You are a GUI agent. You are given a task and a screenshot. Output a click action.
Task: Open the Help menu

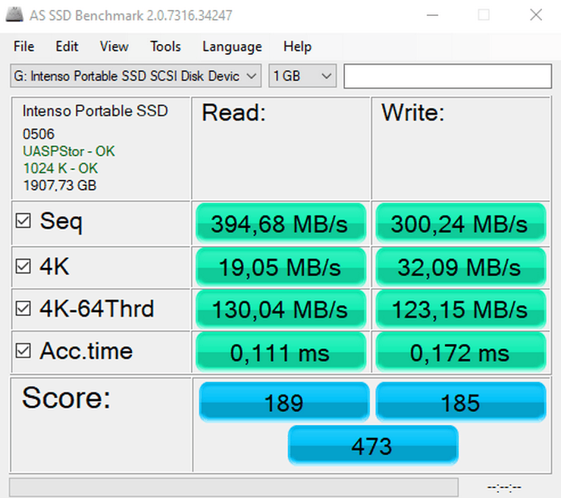point(297,46)
